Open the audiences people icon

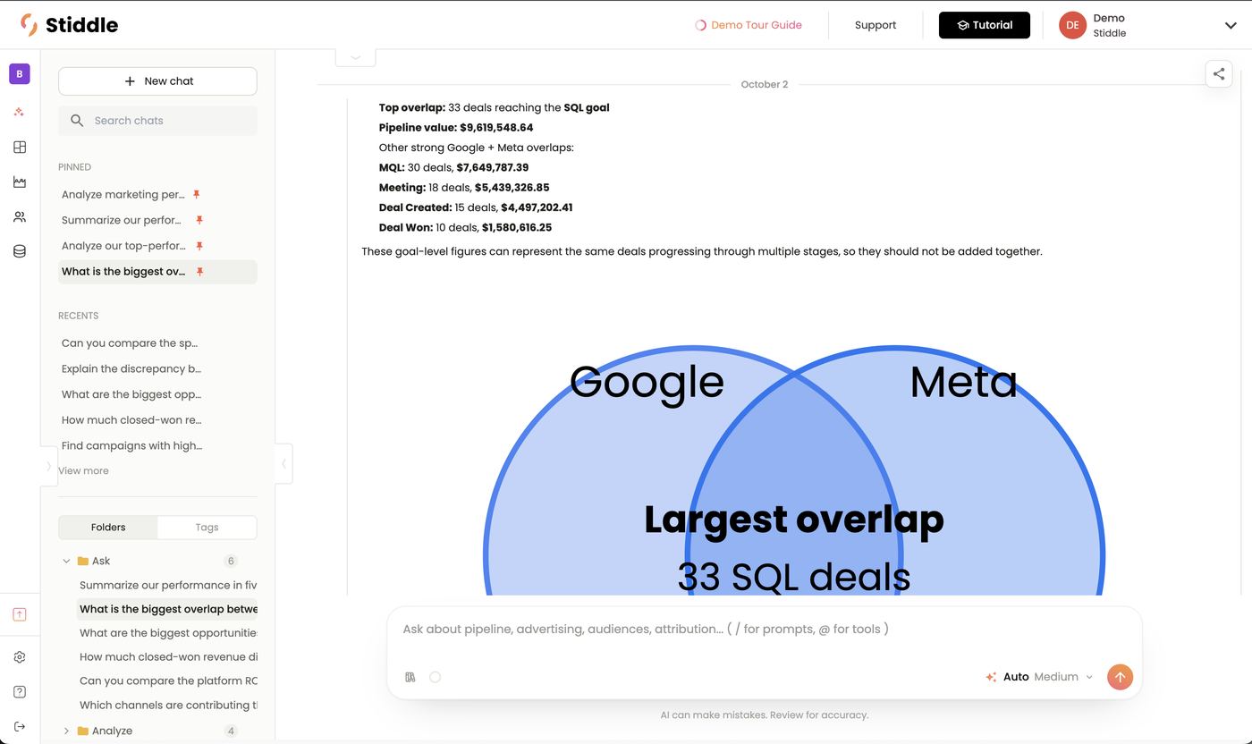pos(20,216)
